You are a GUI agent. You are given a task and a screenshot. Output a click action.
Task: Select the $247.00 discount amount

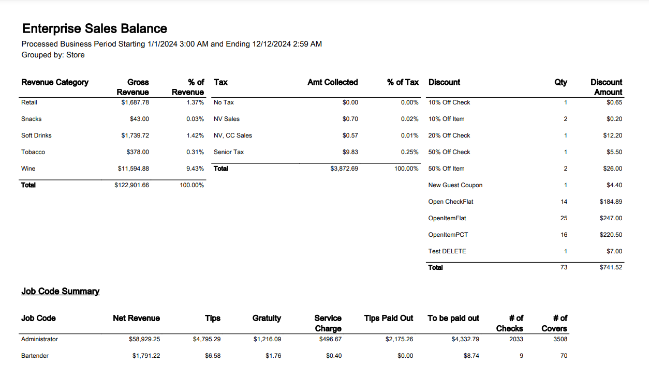(x=611, y=218)
